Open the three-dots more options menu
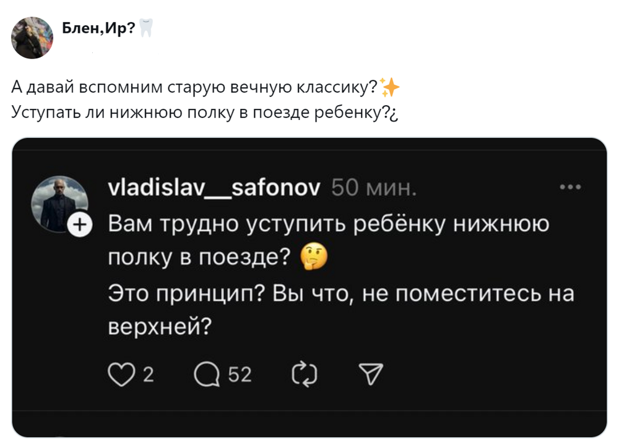The width and height of the screenshot is (619, 442). point(569,186)
